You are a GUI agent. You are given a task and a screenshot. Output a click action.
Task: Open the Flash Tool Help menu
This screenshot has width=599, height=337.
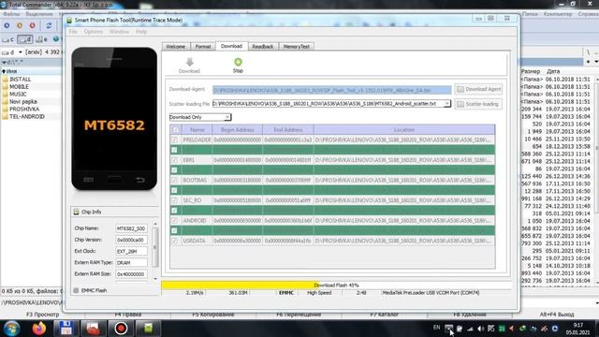click(141, 32)
